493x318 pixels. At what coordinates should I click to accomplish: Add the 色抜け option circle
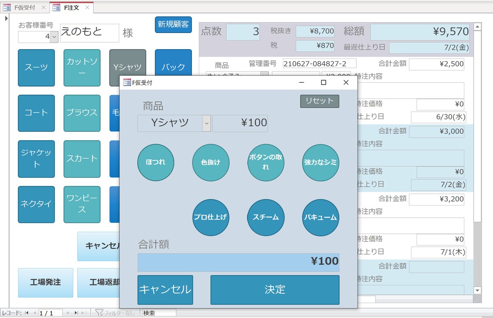tap(211, 162)
